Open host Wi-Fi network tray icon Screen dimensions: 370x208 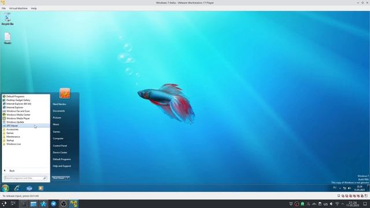(337, 204)
